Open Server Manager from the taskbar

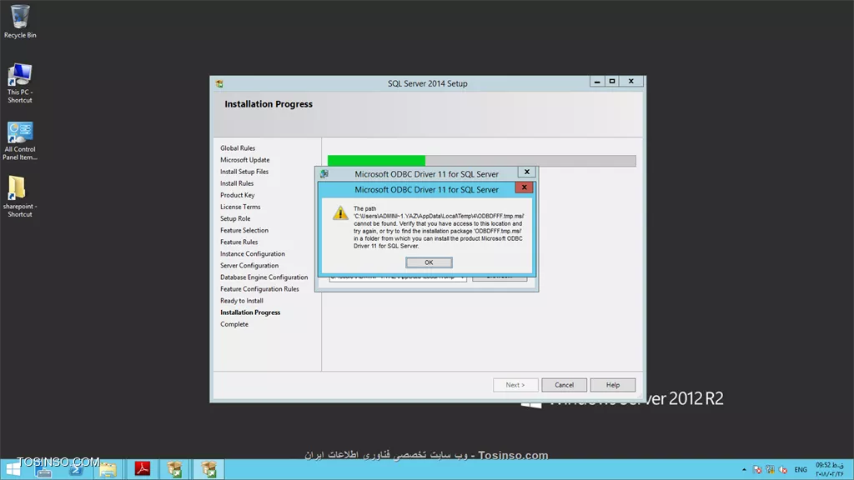coord(43,469)
